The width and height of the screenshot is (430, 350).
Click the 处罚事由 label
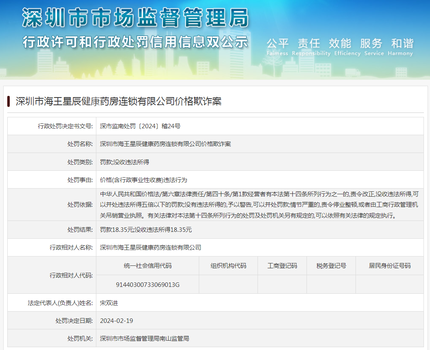tap(80, 180)
